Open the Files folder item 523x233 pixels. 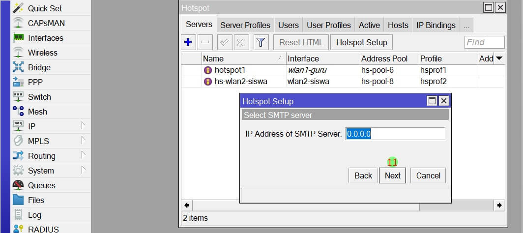coord(36,200)
